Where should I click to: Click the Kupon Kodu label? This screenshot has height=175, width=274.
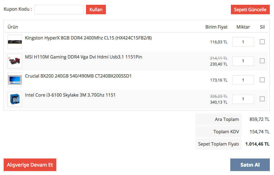coord(18,9)
